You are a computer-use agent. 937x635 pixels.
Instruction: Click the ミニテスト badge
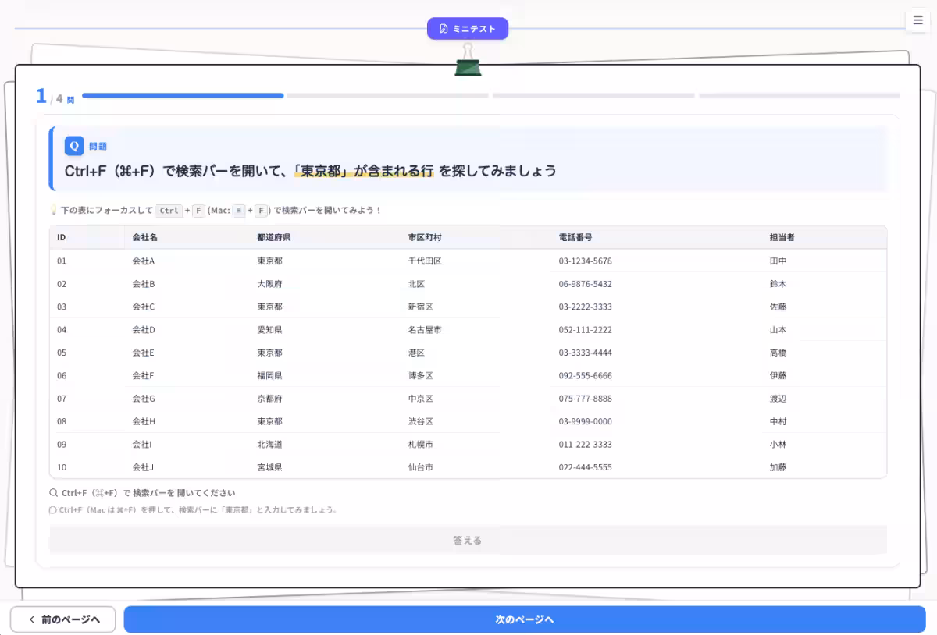pyautogui.click(x=468, y=29)
